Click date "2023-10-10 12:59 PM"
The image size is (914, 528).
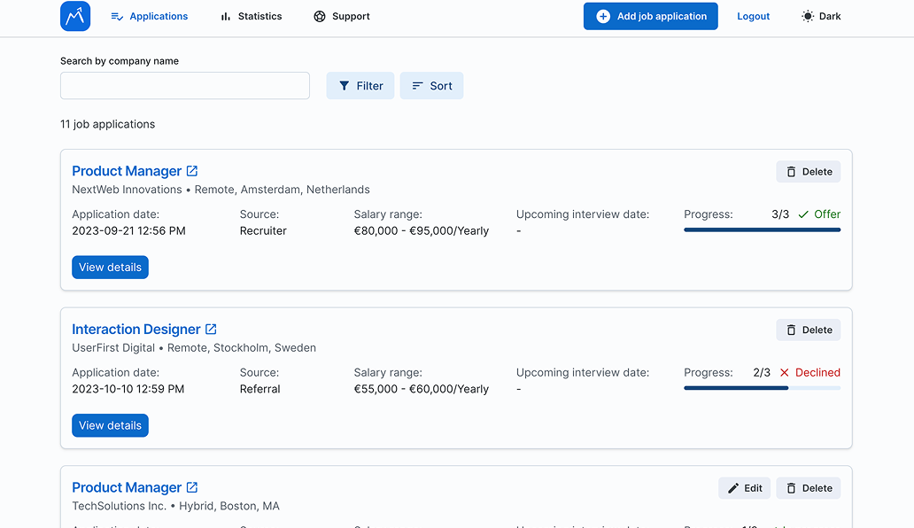click(x=128, y=389)
